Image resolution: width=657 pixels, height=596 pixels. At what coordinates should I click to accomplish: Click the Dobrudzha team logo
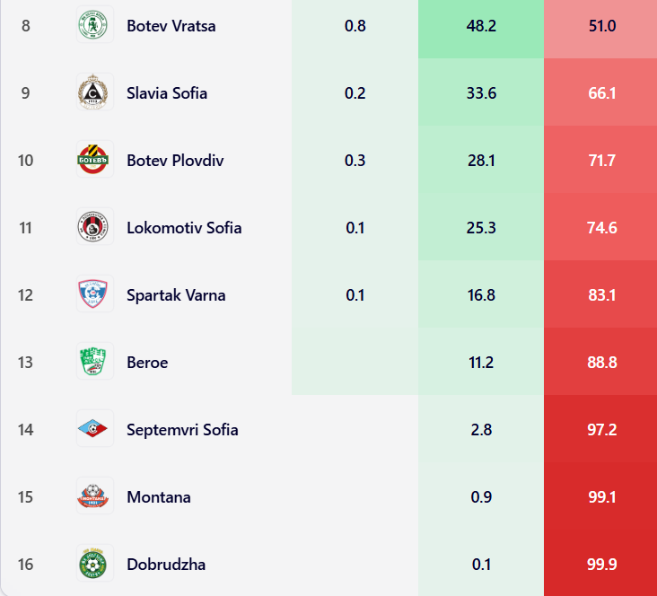pyautogui.click(x=94, y=564)
